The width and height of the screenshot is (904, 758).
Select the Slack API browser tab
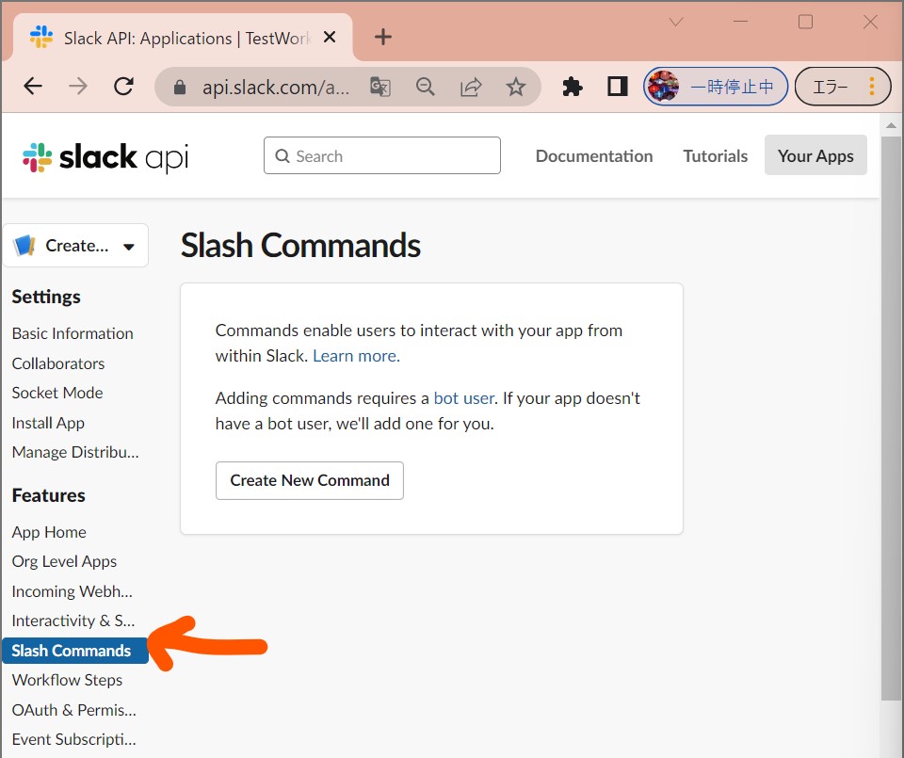coord(182,38)
